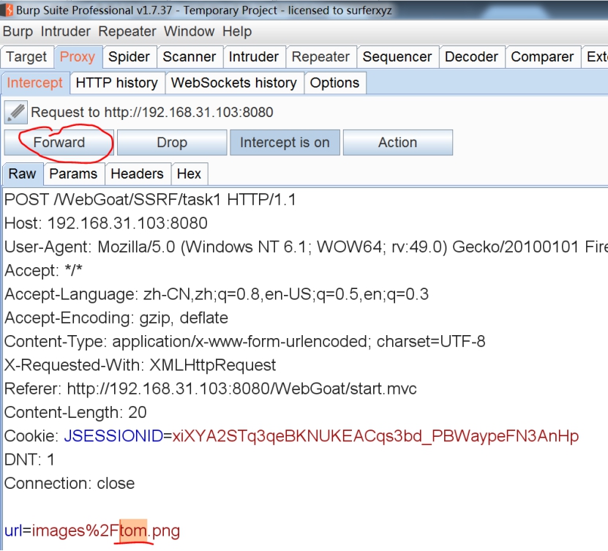Open the Repeater menu in the menu bar
Viewport: 608px width, 551px height.
127,31
